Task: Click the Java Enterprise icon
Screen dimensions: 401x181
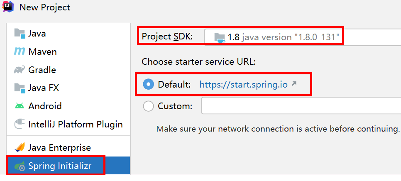Action: tap(20, 147)
